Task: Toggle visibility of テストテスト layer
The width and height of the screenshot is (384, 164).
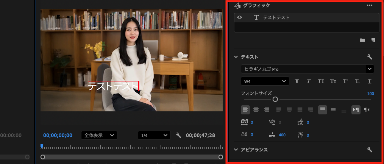Action: click(x=239, y=18)
